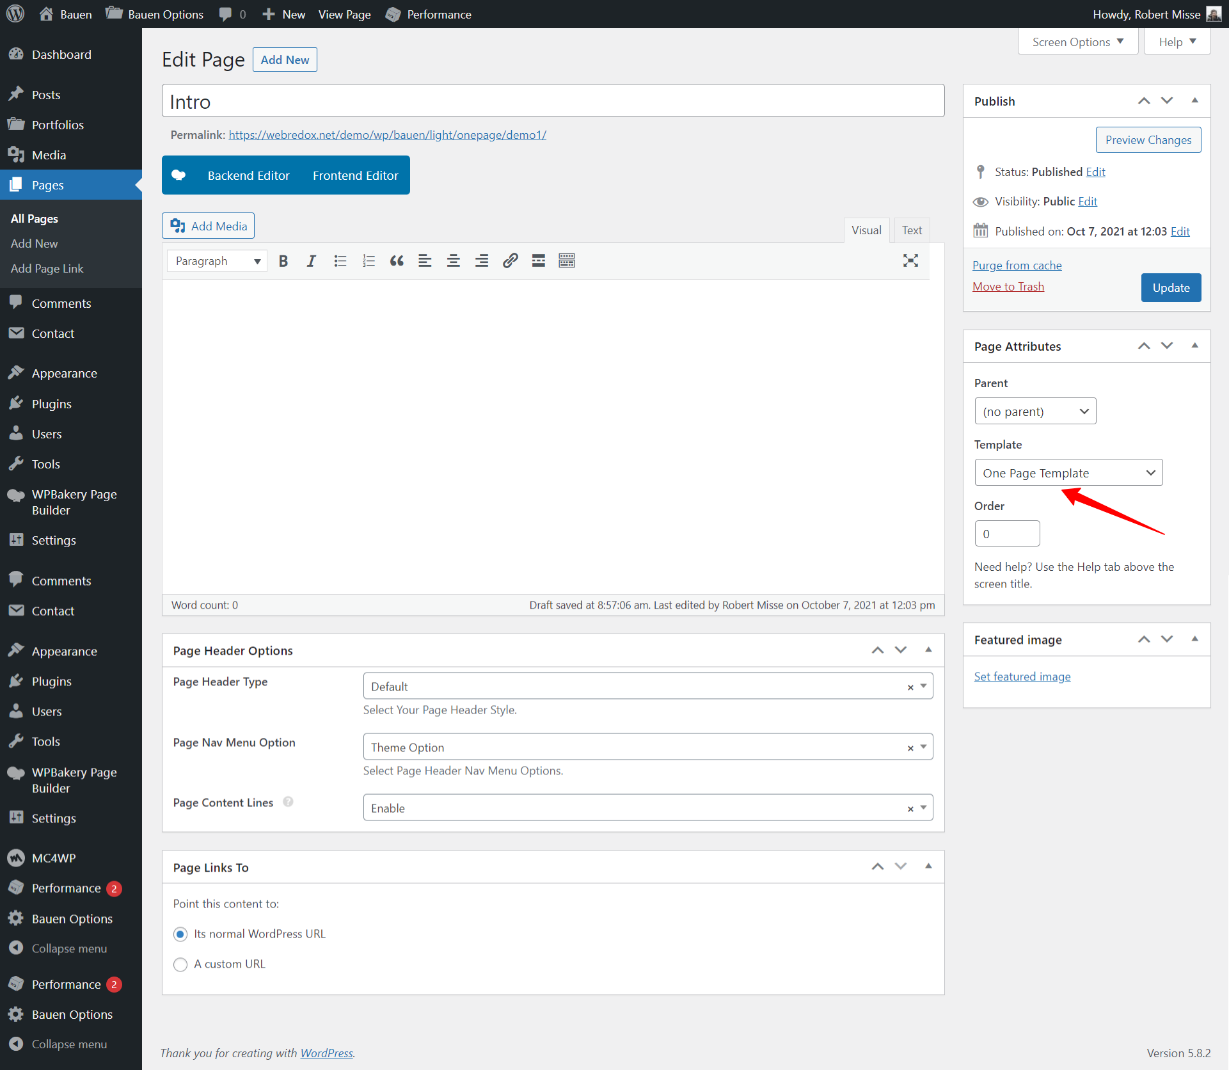Collapse the Featured image panel
Image resolution: width=1229 pixels, height=1070 pixels.
click(1194, 639)
